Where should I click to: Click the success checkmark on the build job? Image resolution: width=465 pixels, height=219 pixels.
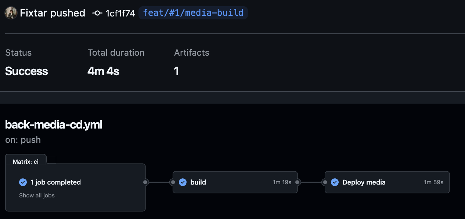(183, 182)
